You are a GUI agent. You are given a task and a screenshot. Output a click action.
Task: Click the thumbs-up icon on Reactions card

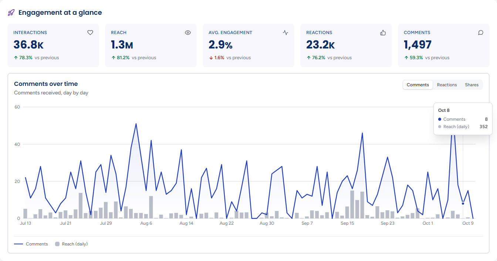[x=383, y=33]
